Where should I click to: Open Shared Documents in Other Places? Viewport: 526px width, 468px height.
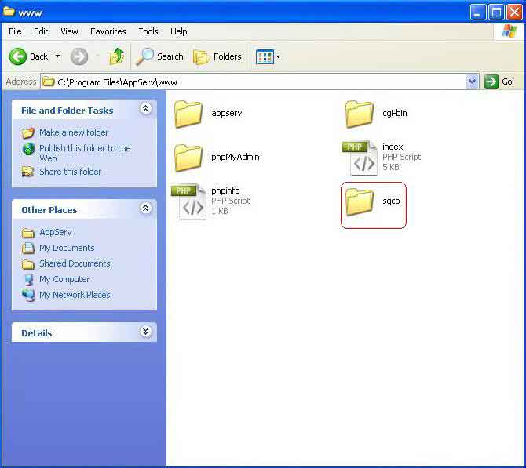(x=75, y=263)
